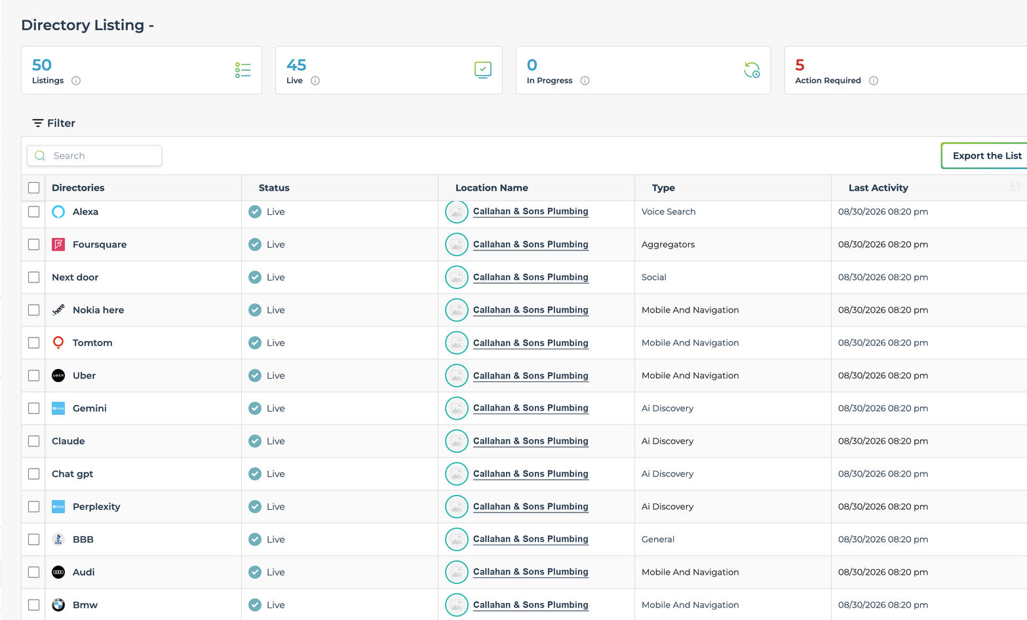Click the Perplexity directory icon
Image resolution: width=1027 pixels, height=620 pixels.
point(58,507)
